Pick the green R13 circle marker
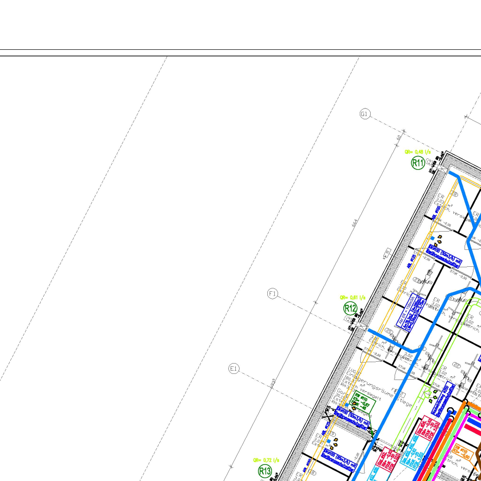The height and width of the screenshot is (481, 481). tap(265, 471)
